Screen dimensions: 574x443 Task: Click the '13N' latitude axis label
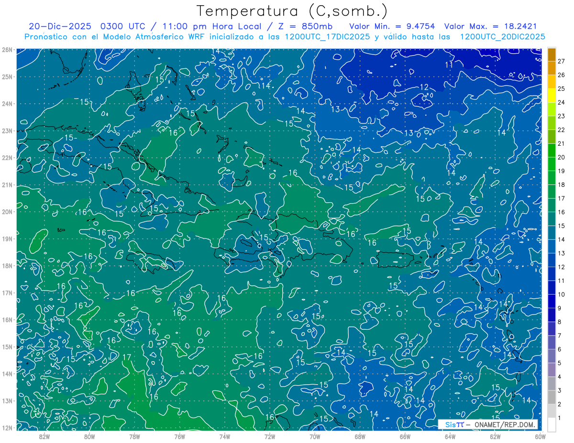click(x=7, y=400)
